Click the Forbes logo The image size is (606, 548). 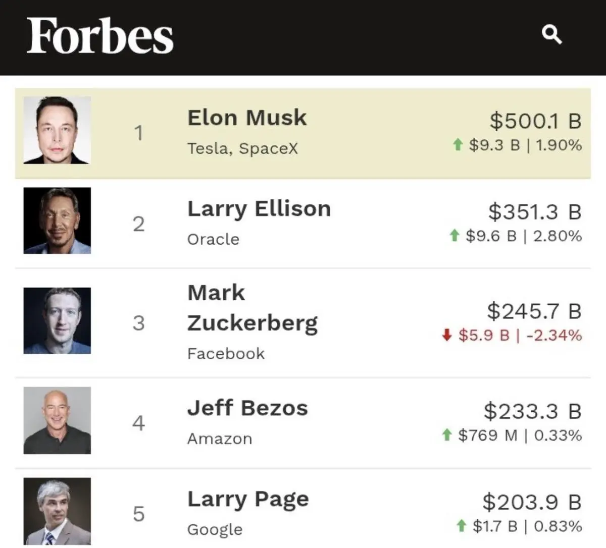click(x=100, y=35)
